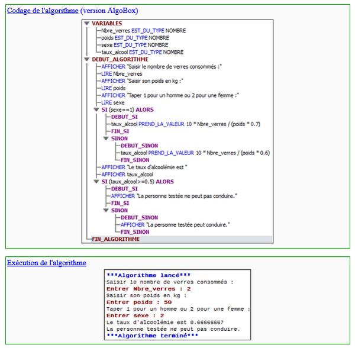Select AFFICHER 'ne peut pas conduire' code line
The width and height of the screenshot is (355, 348).
pos(174,196)
